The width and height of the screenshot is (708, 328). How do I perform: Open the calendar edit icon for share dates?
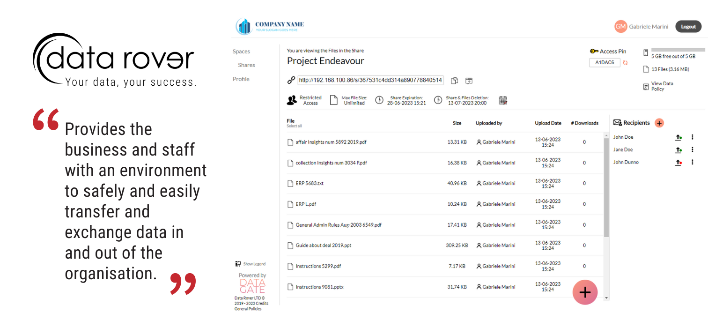pyautogui.click(x=503, y=100)
